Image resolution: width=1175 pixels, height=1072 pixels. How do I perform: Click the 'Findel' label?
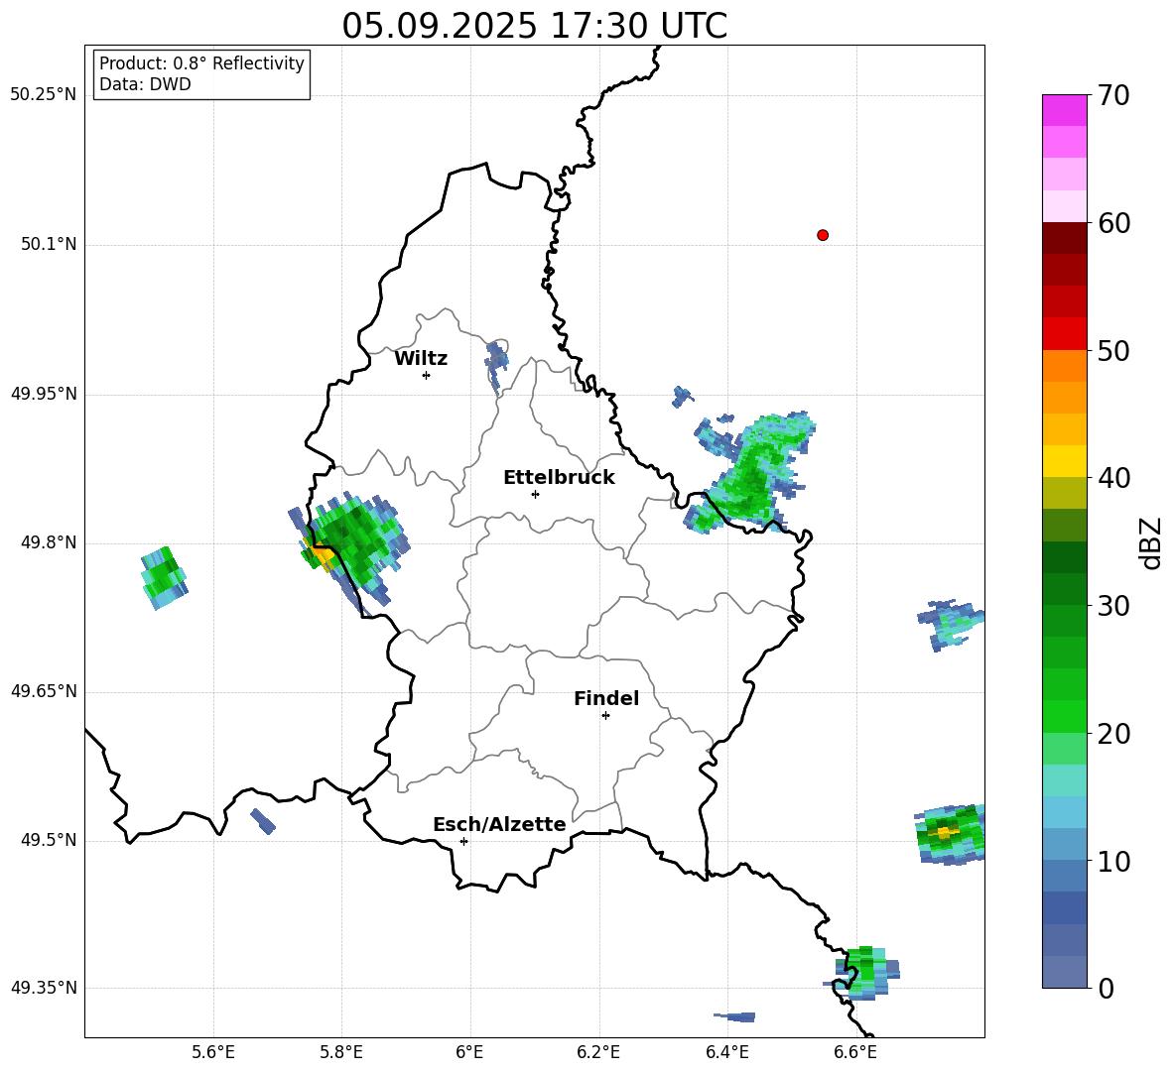coord(606,698)
